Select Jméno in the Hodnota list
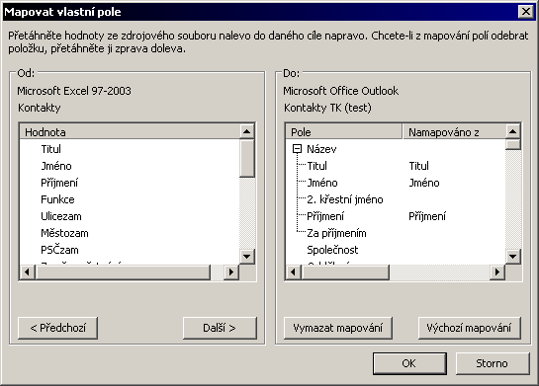 click(x=56, y=166)
